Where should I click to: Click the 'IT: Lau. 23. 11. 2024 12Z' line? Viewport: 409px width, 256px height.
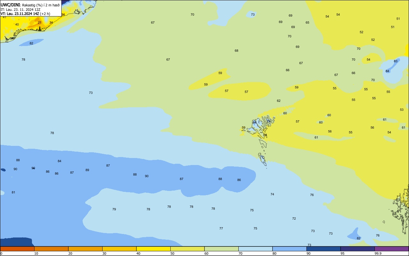pos(20,10)
